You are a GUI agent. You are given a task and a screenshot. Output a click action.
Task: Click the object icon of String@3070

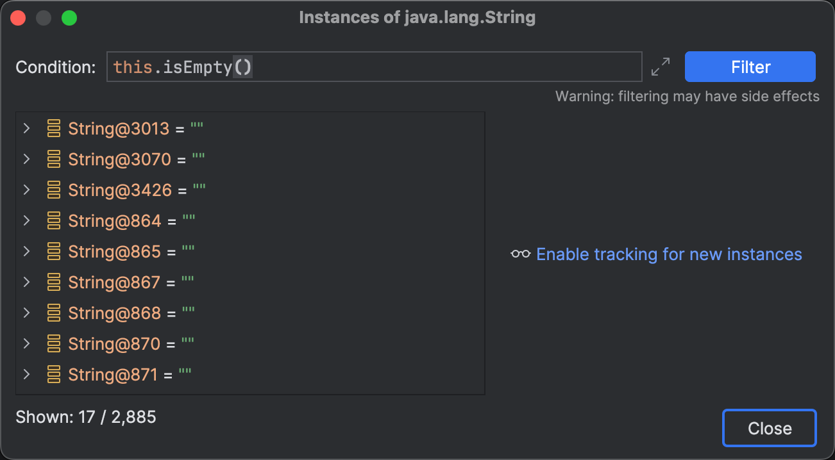coord(54,160)
